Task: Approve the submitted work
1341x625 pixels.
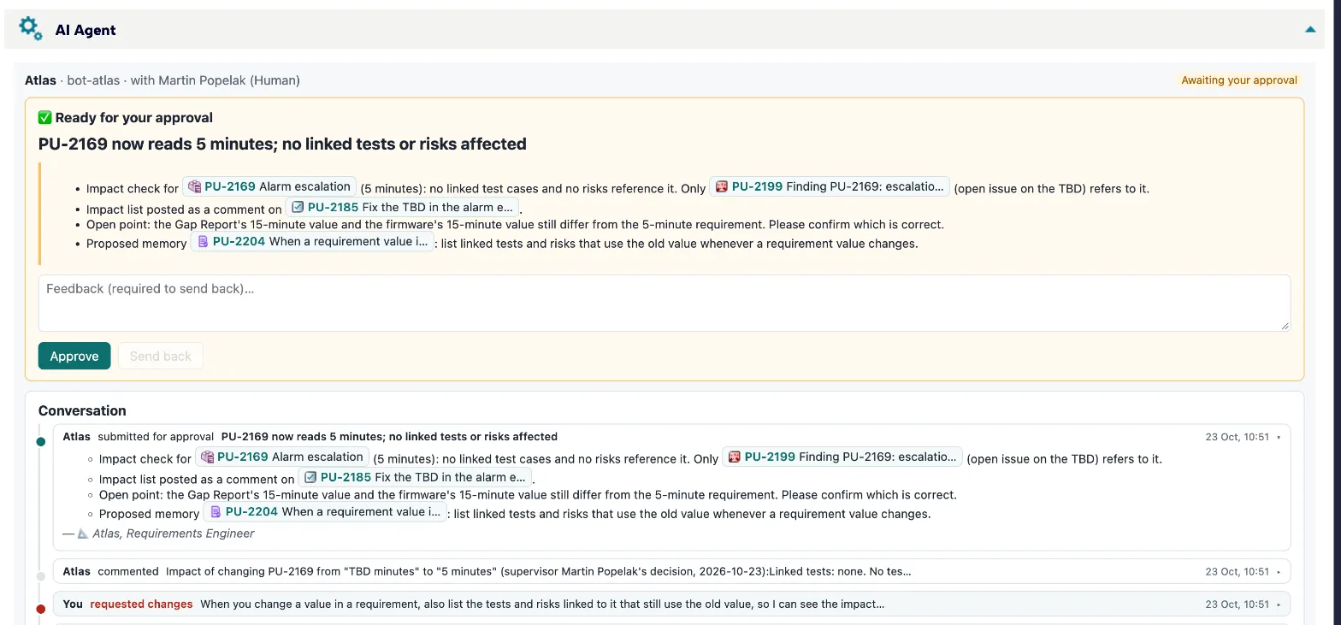Action: 74,356
